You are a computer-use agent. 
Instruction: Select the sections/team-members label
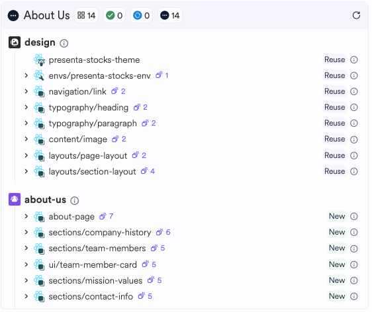97,249
